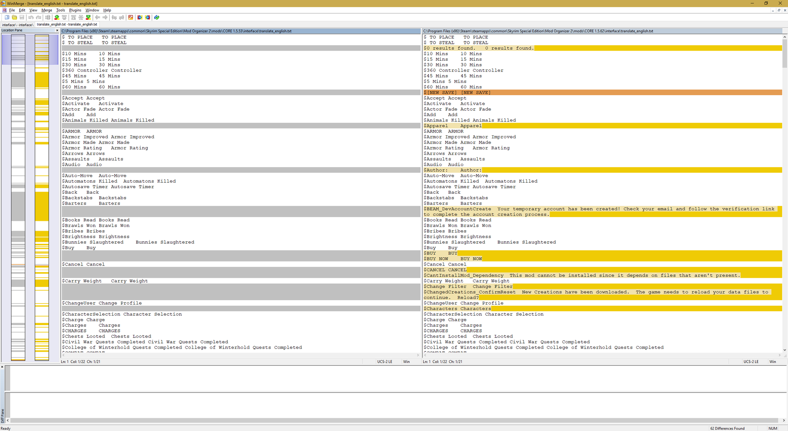Click right pane 'Win' line-ending status
The height and width of the screenshot is (431, 788).
[x=772, y=362]
